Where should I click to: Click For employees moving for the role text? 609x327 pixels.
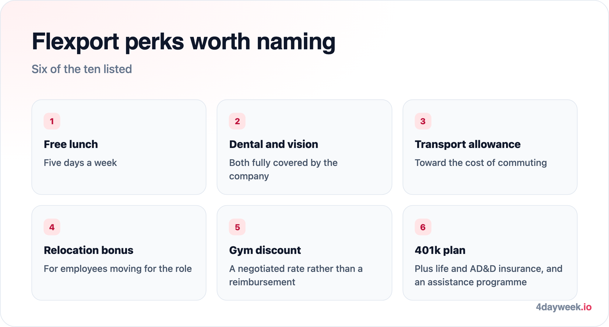click(118, 269)
